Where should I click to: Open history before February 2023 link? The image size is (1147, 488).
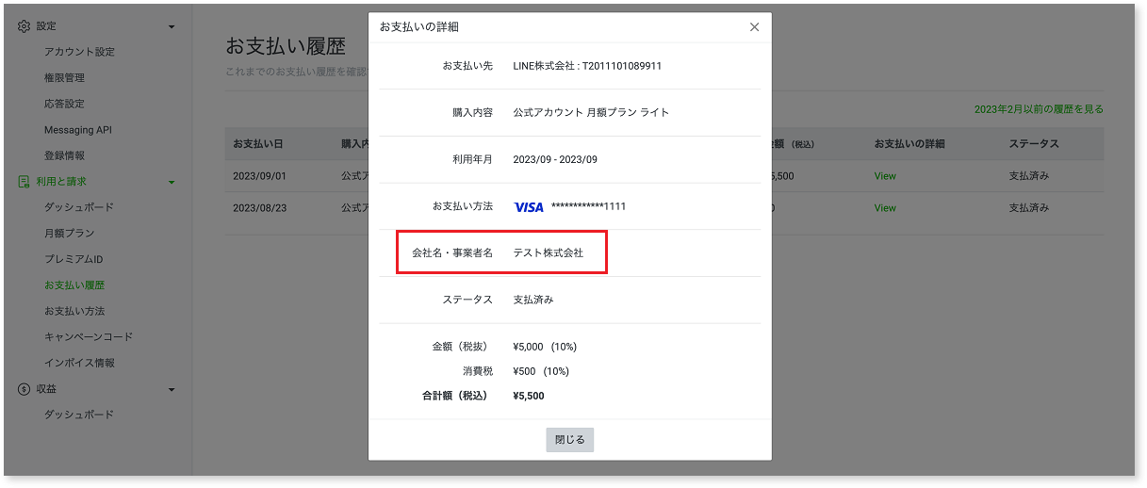pos(1038,109)
